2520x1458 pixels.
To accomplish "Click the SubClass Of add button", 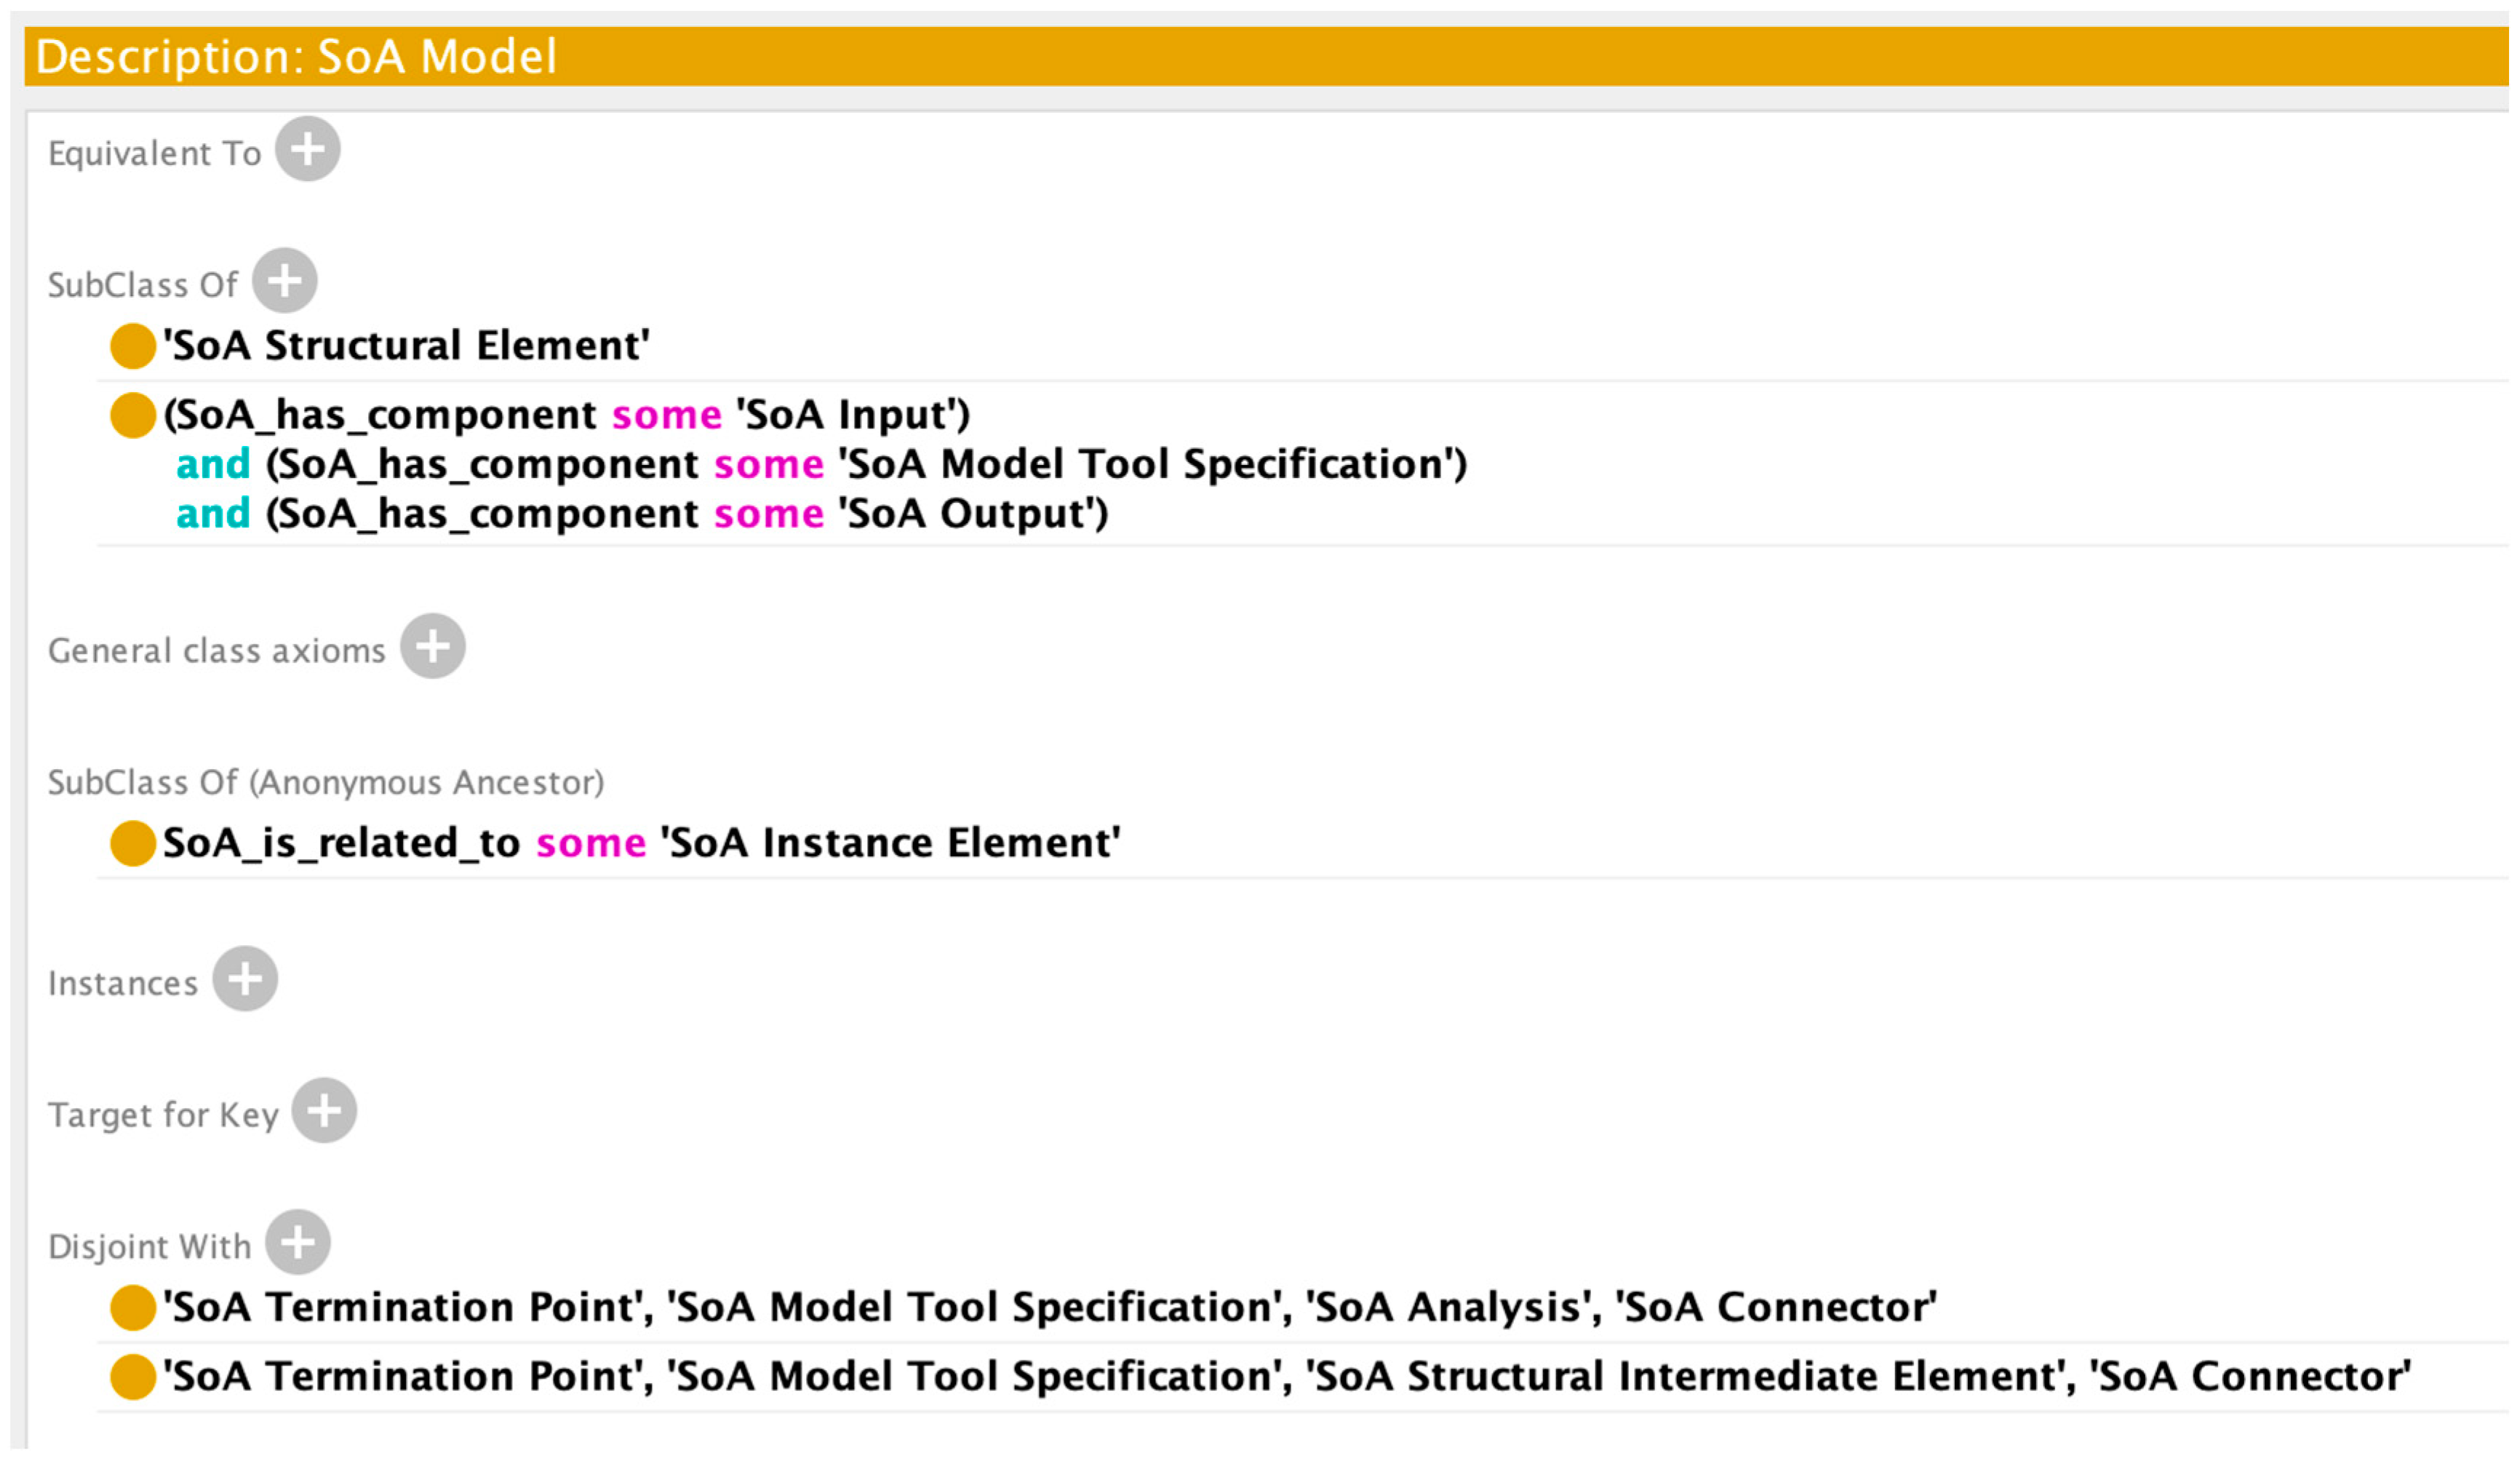I will click(285, 281).
